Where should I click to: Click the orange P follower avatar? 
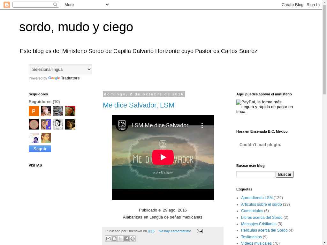pos(34,111)
